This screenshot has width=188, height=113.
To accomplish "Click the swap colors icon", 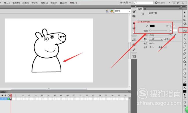I will [185, 97].
